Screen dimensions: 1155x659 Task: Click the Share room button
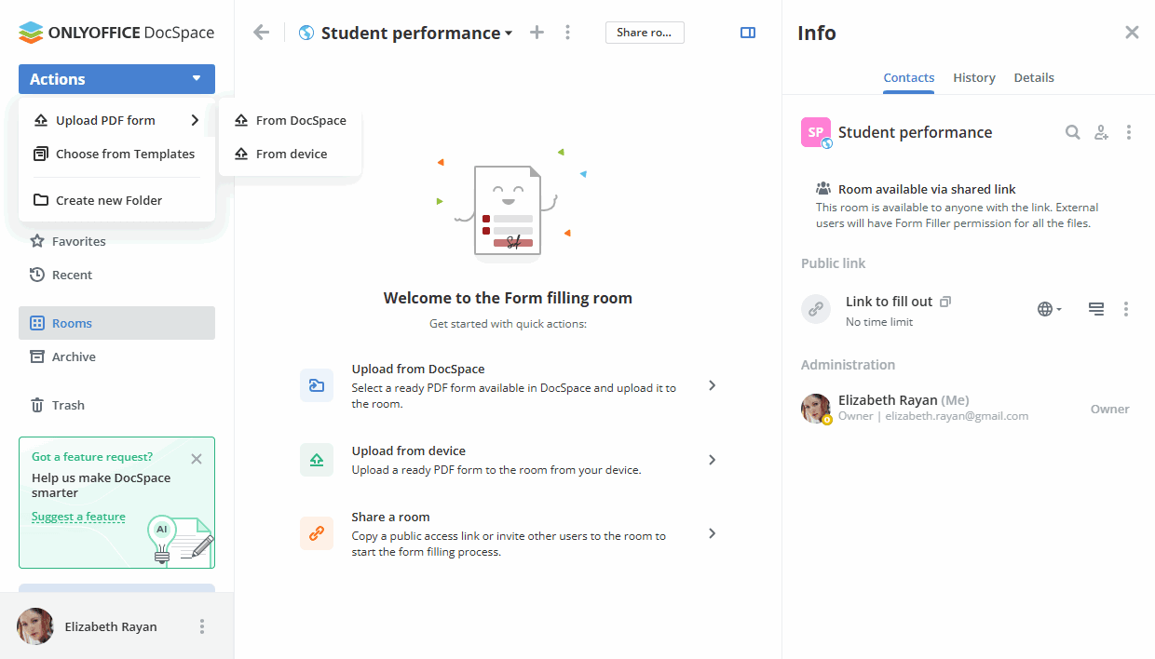coord(645,33)
